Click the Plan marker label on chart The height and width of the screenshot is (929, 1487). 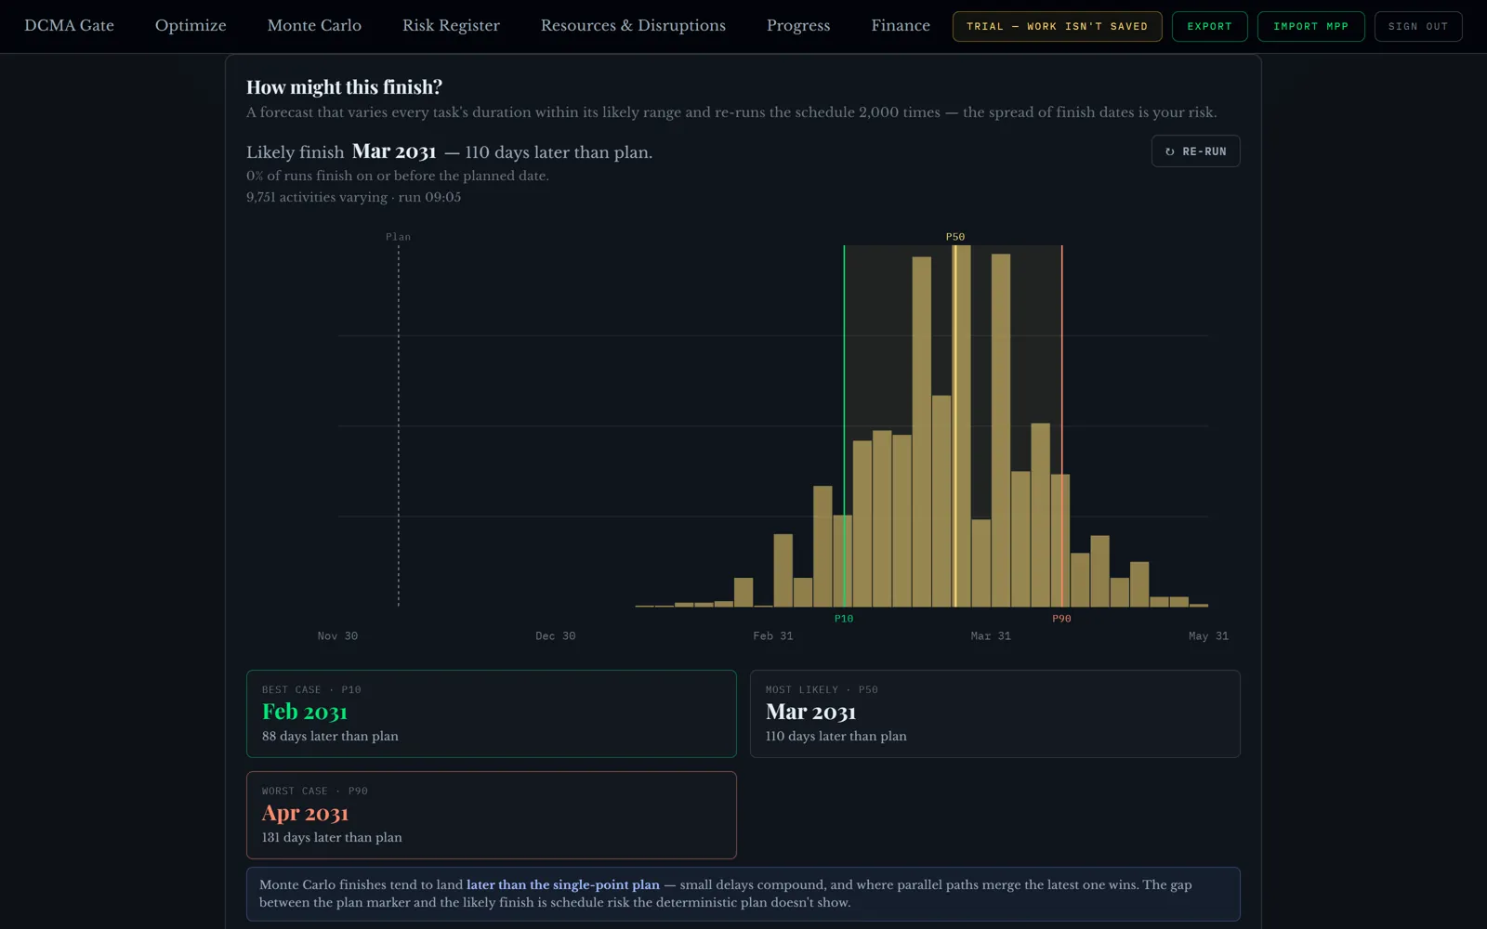398,237
